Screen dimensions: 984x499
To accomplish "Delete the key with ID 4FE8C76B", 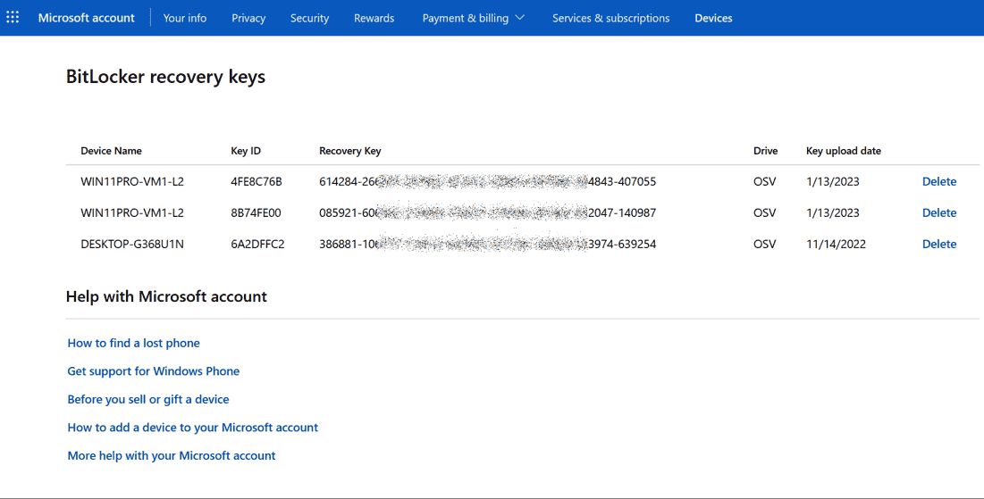I will click(938, 182).
